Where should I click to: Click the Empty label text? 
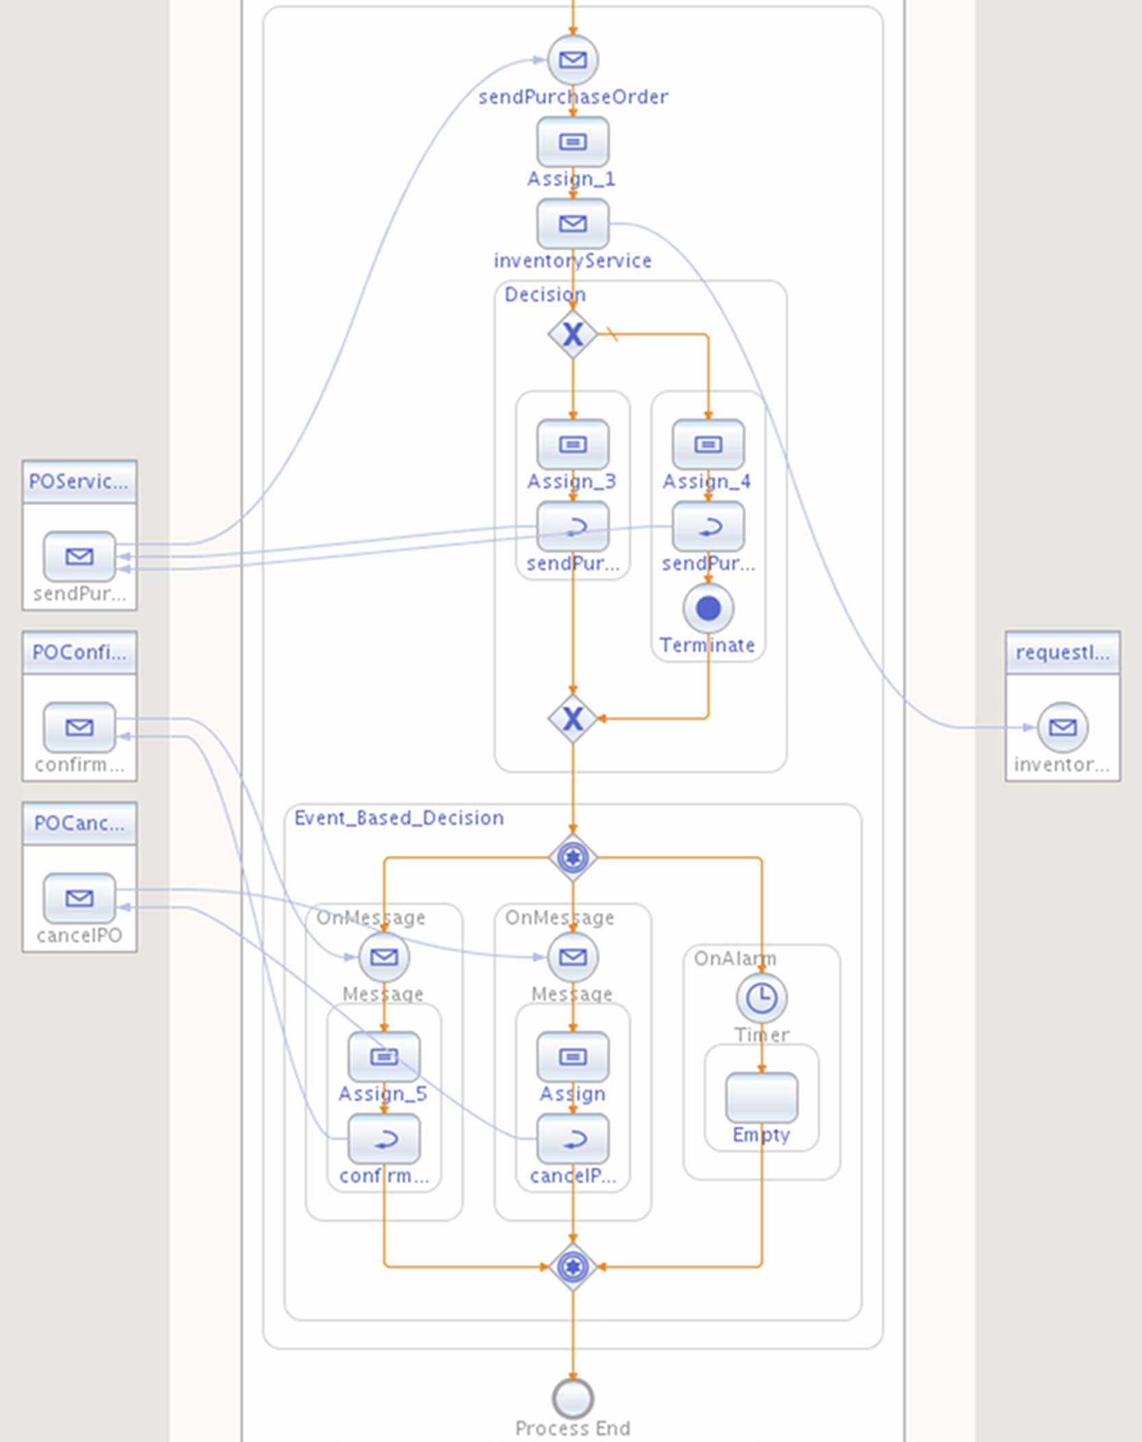[x=762, y=1135]
